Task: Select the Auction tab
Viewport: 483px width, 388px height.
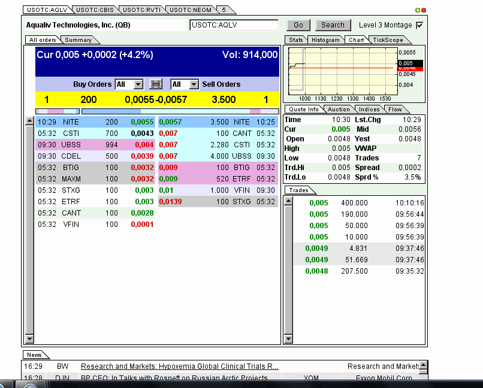Action: pos(339,109)
